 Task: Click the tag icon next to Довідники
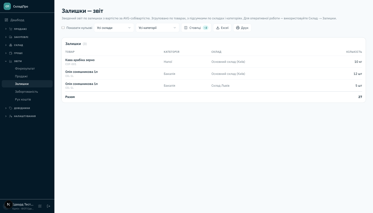point(11,108)
